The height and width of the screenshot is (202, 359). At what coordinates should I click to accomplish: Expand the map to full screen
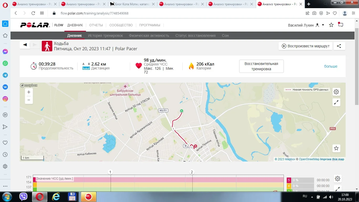coord(336,102)
